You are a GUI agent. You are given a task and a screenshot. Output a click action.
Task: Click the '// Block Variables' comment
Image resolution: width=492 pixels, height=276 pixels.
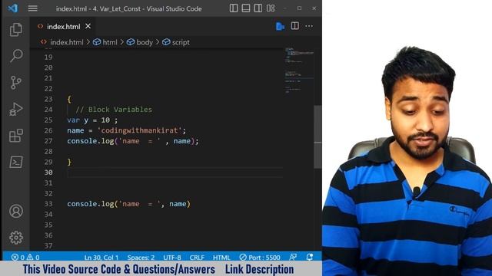coord(114,110)
